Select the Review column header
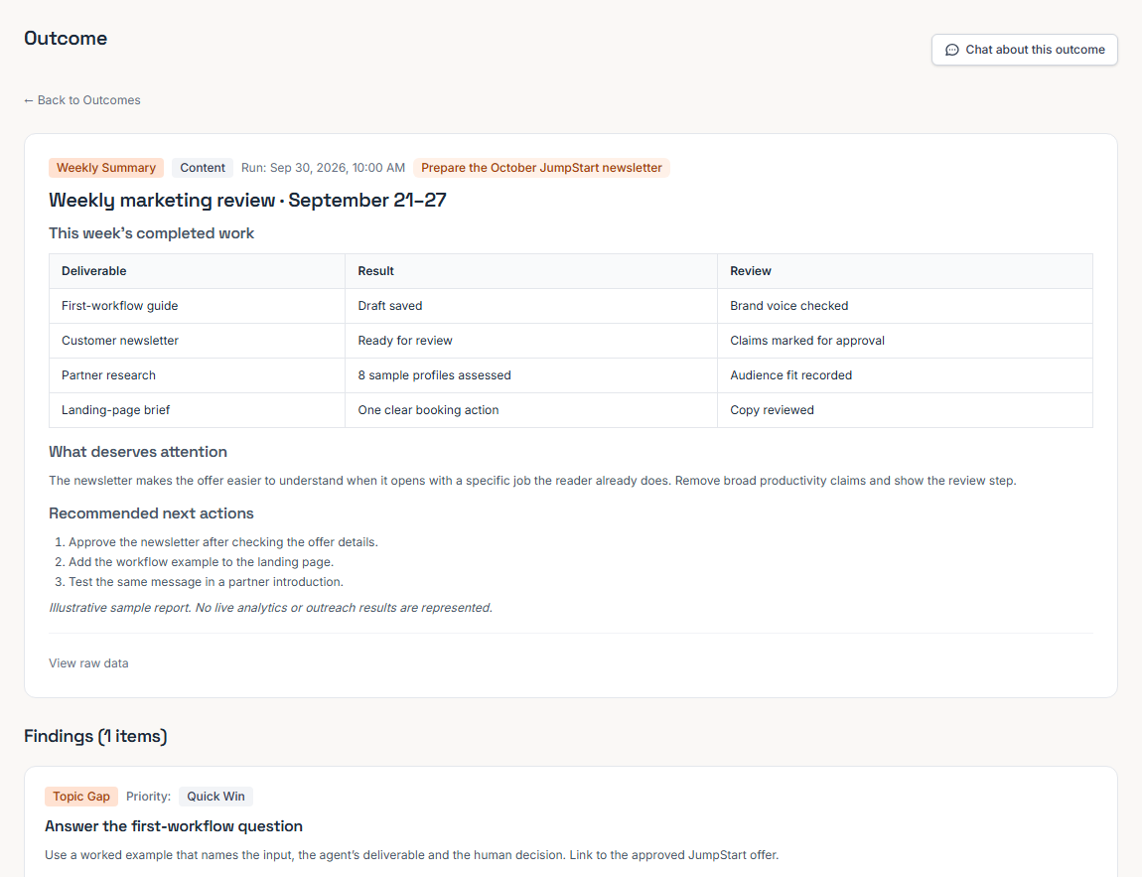 [x=905, y=271]
